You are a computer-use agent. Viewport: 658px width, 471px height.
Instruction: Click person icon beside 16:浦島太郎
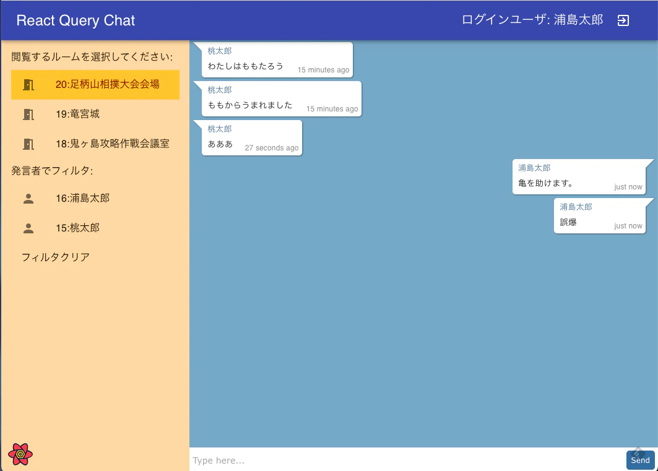[x=28, y=199]
